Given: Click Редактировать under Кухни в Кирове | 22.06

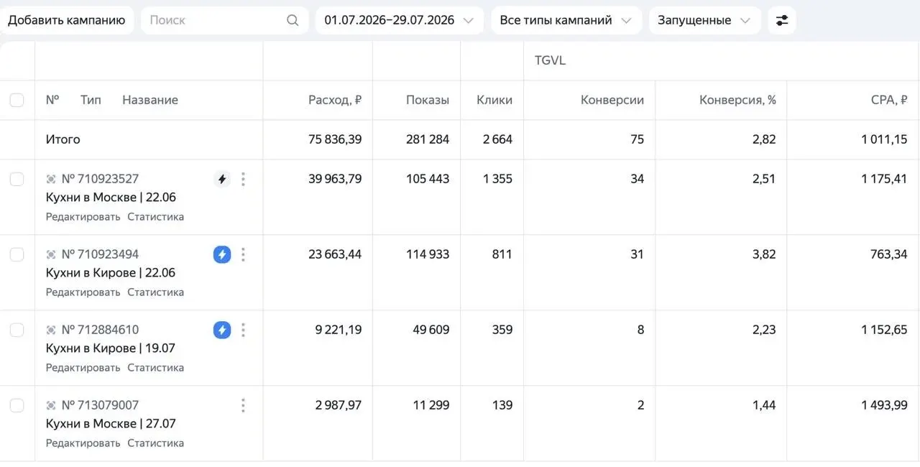Looking at the screenshot, I should (83, 292).
